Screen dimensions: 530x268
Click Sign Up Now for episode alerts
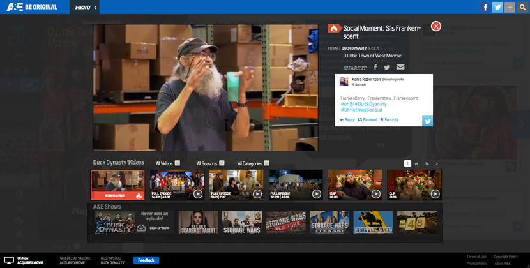click(160, 228)
